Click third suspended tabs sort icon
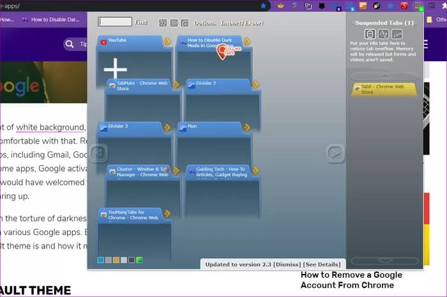The width and height of the screenshot is (447, 297). (x=397, y=34)
